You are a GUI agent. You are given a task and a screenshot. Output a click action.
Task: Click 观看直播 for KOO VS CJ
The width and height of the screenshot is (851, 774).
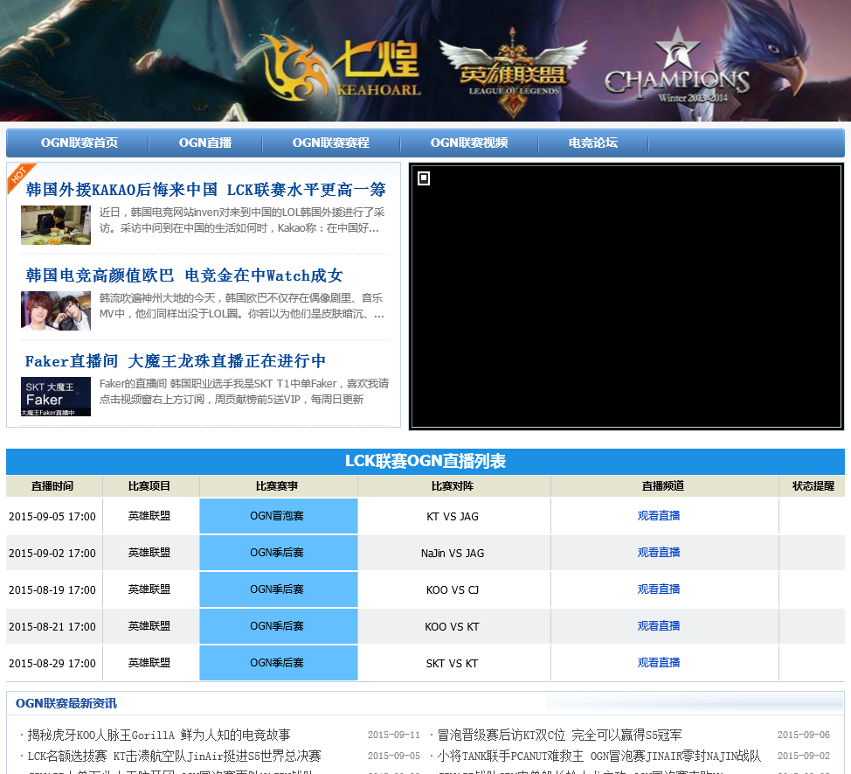point(658,589)
